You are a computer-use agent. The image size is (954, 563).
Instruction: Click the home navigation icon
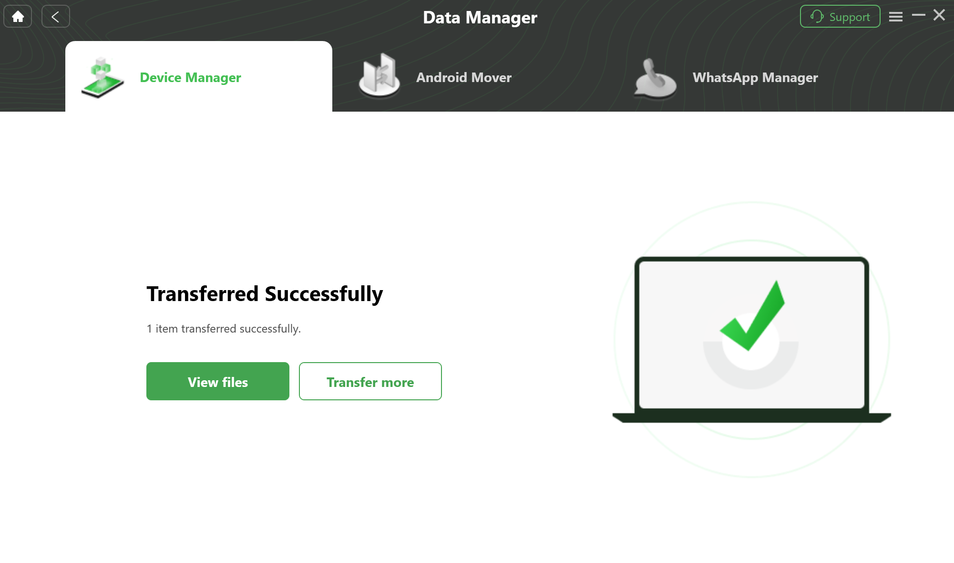(18, 16)
